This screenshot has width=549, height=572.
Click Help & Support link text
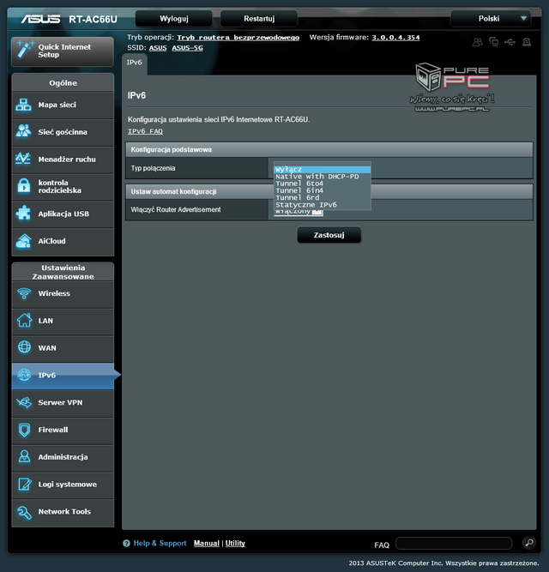tap(160, 543)
